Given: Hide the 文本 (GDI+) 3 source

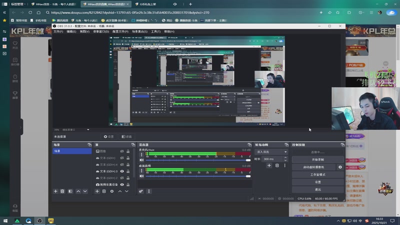Looking at the screenshot, I should point(122,171).
